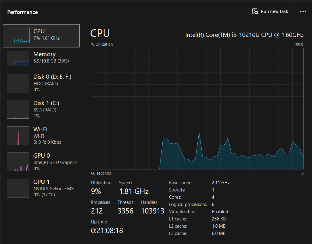Click the Performance page heading

(23, 12)
